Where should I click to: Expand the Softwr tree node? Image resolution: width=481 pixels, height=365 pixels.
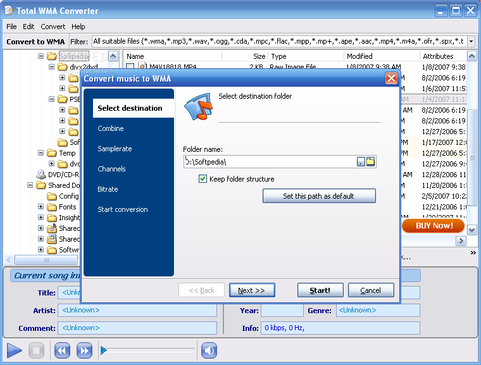click(41, 250)
